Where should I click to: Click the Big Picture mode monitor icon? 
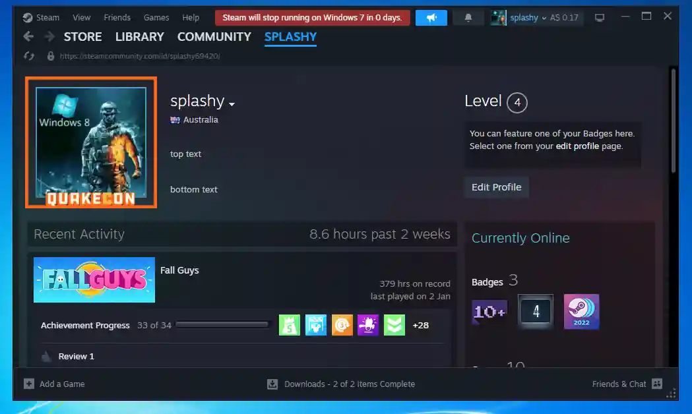[x=599, y=18]
